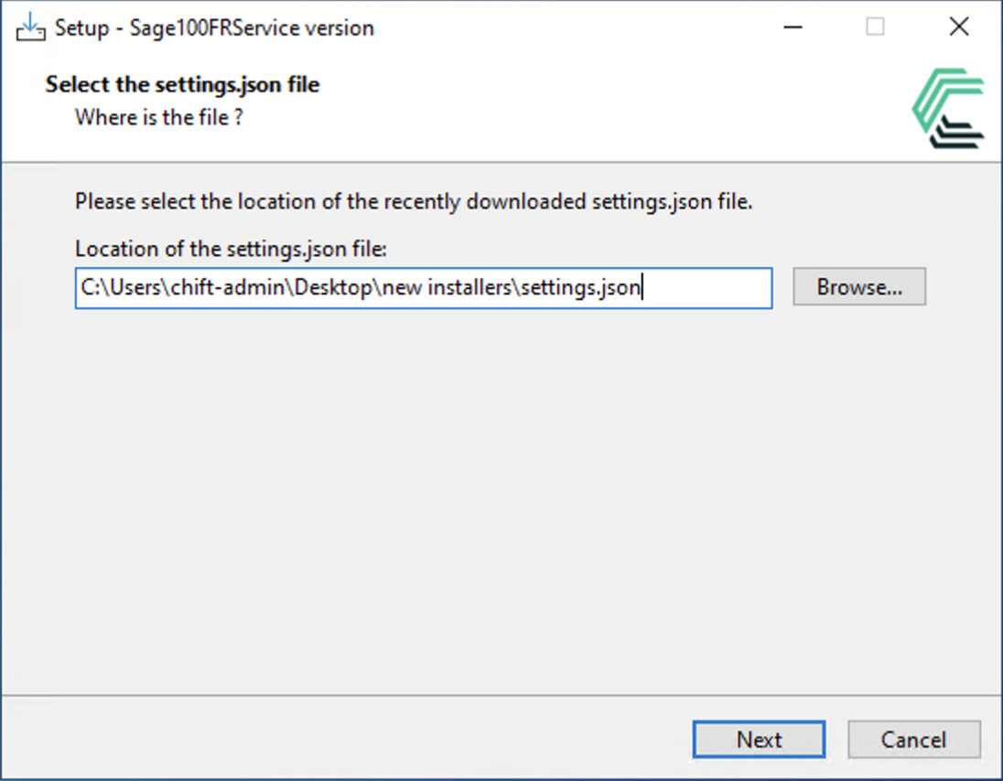The width and height of the screenshot is (1003, 781).
Task: Click the 'Select the settings.json file' heading
Action: point(182,85)
